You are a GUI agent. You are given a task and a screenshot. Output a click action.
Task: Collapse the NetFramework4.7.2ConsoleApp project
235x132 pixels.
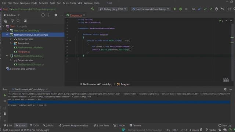click(x=7, y=35)
